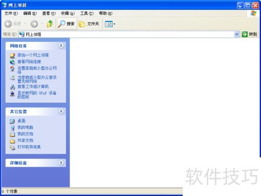The height and width of the screenshot is (196, 261).
Task: Collapse the 其它位置 panel
Action: coord(61,111)
